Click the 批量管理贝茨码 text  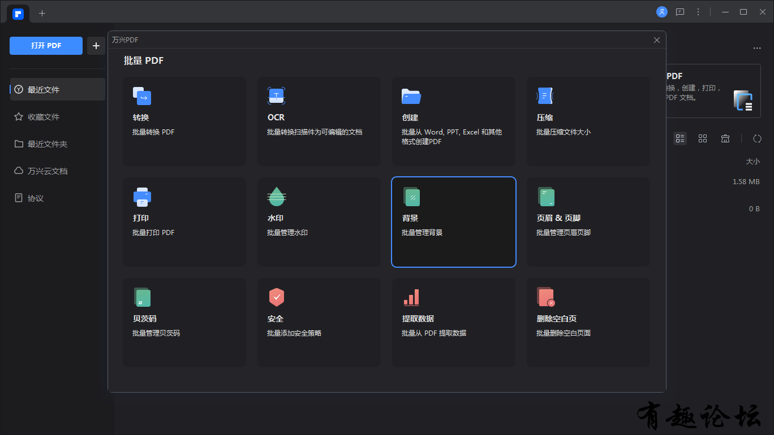click(156, 333)
